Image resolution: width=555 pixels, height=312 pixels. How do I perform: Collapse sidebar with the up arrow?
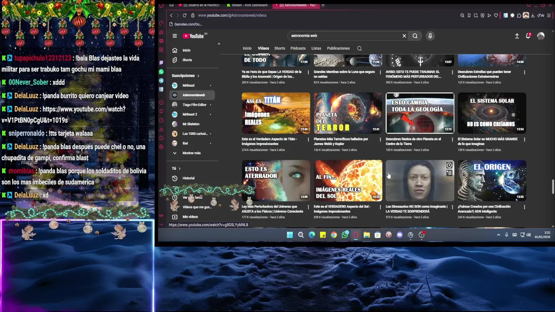tap(219, 44)
